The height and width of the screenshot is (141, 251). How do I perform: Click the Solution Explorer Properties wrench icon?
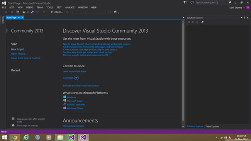(202, 22)
